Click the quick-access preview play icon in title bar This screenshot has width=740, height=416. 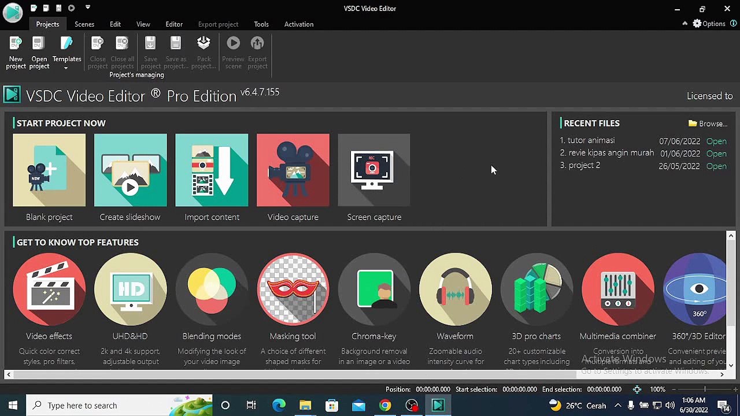[x=71, y=8]
